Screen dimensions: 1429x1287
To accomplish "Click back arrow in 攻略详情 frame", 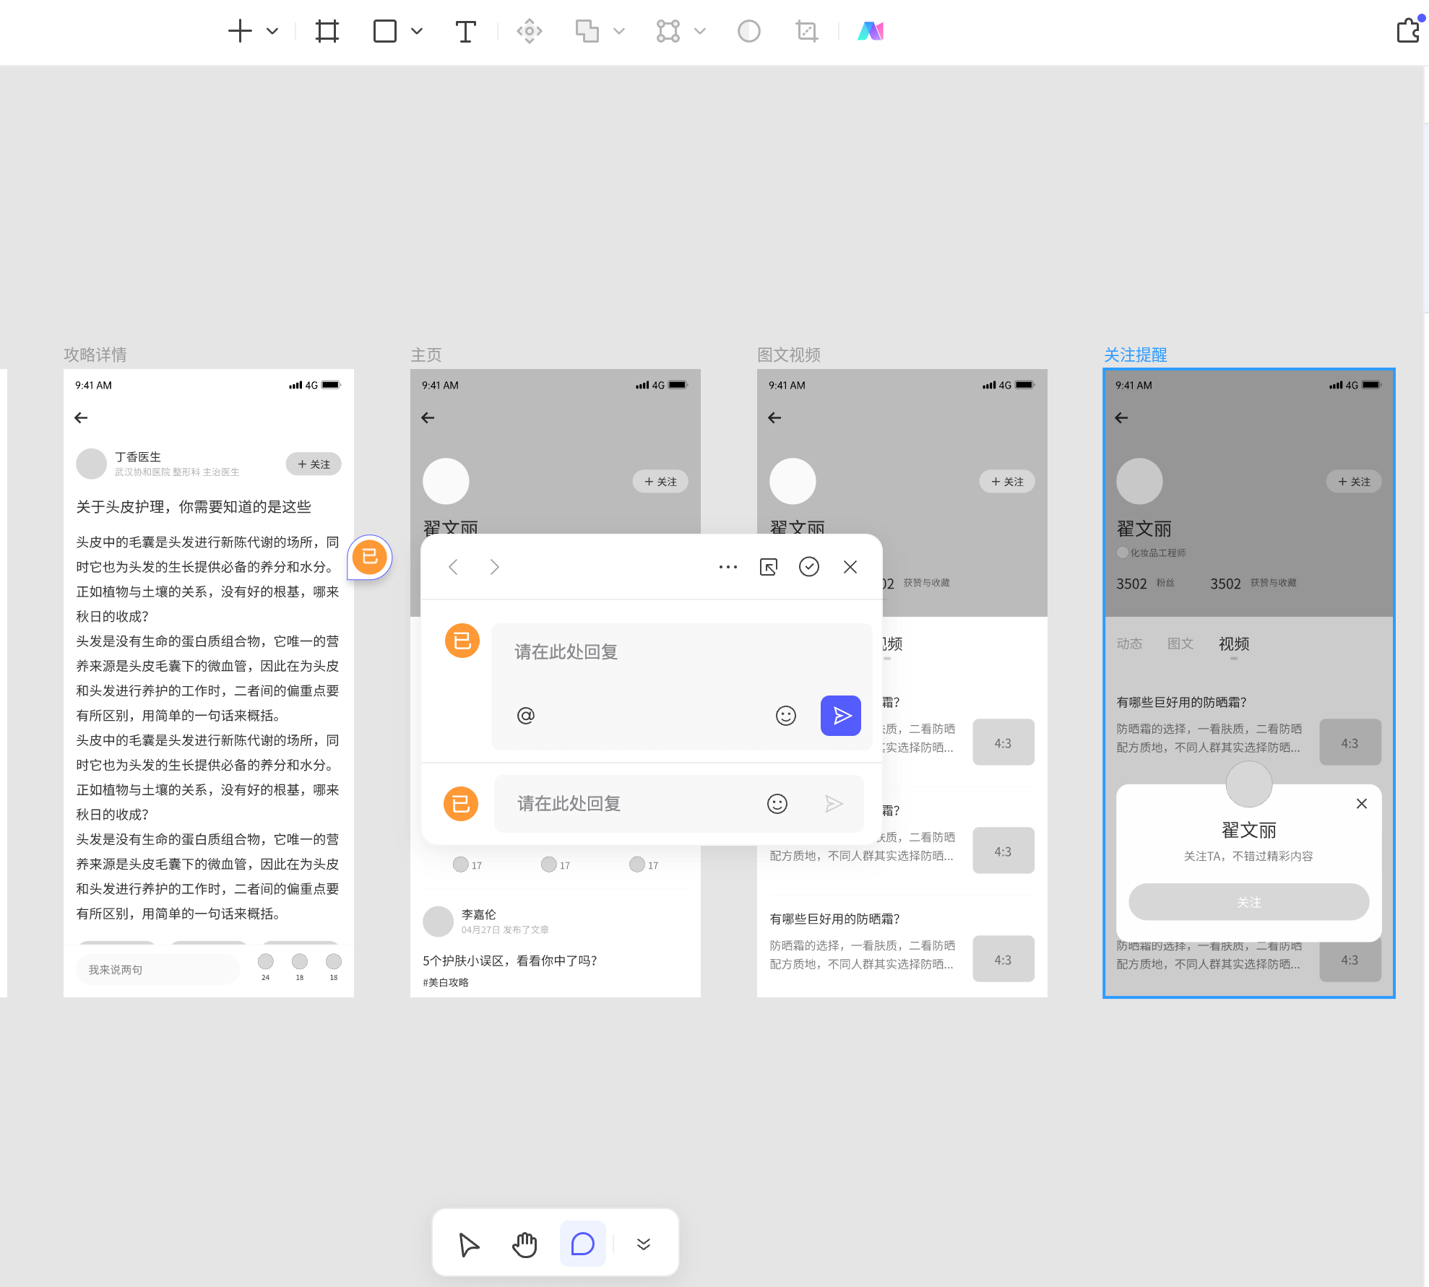I will (x=81, y=417).
